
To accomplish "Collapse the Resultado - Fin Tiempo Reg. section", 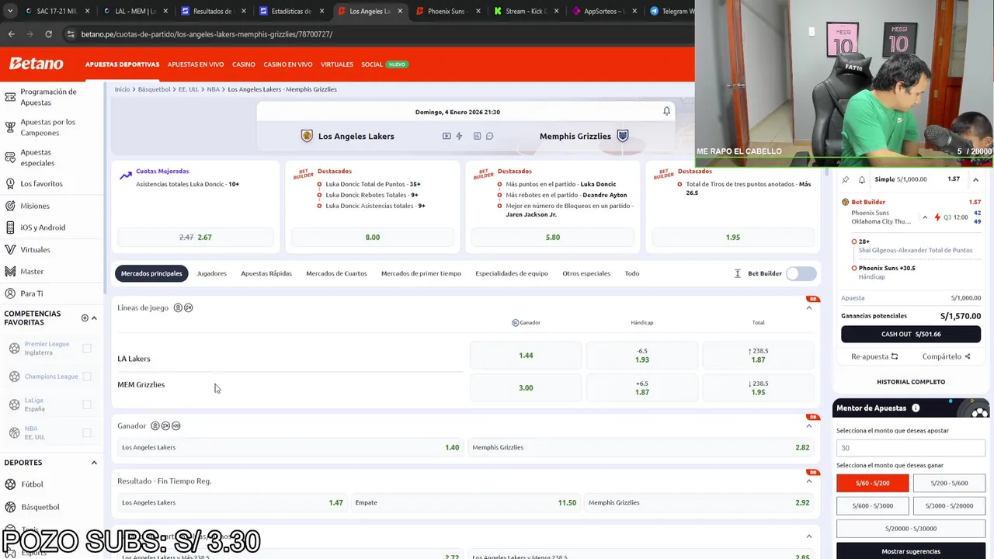I will (808, 481).
